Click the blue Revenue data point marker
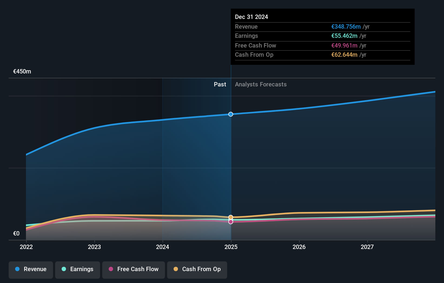This screenshot has height=283, width=444. tap(231, 114)
